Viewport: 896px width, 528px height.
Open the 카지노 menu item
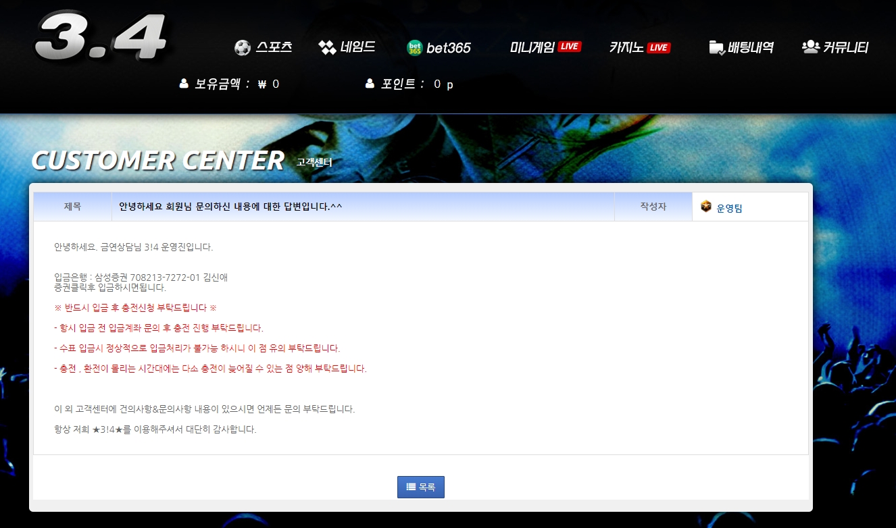[626, 48]
